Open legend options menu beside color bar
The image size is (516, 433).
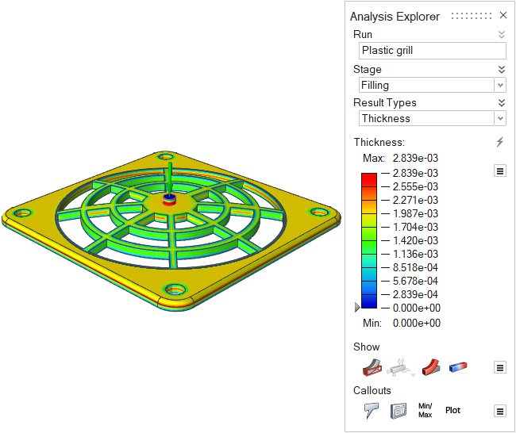(500, 171)
